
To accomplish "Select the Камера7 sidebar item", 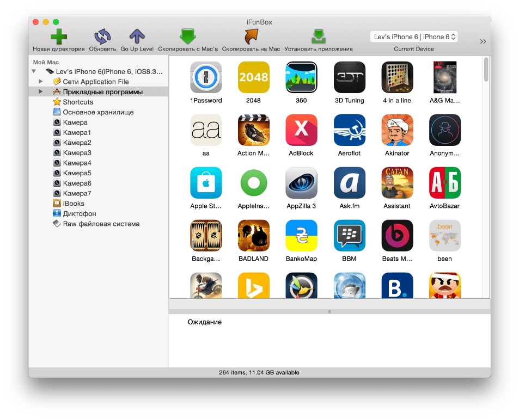I will (x=72, y=193).
